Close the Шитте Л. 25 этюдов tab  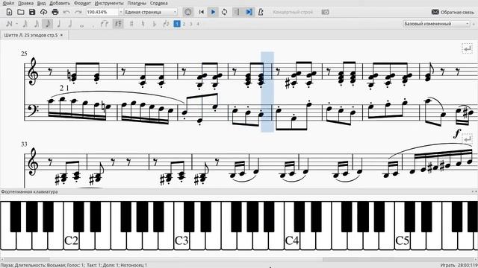[x=61, y=35]
